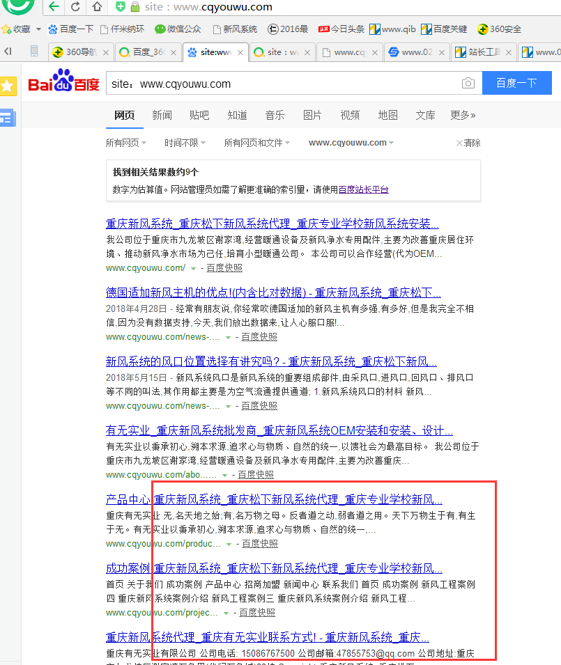Expand the 所有网页 filter dropdown
The height and width of the screenshot is (665, 561).
[126, 143]
